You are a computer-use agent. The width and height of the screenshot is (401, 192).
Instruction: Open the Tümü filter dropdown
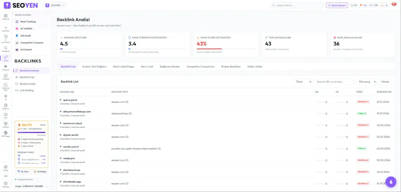click(303, 82)
